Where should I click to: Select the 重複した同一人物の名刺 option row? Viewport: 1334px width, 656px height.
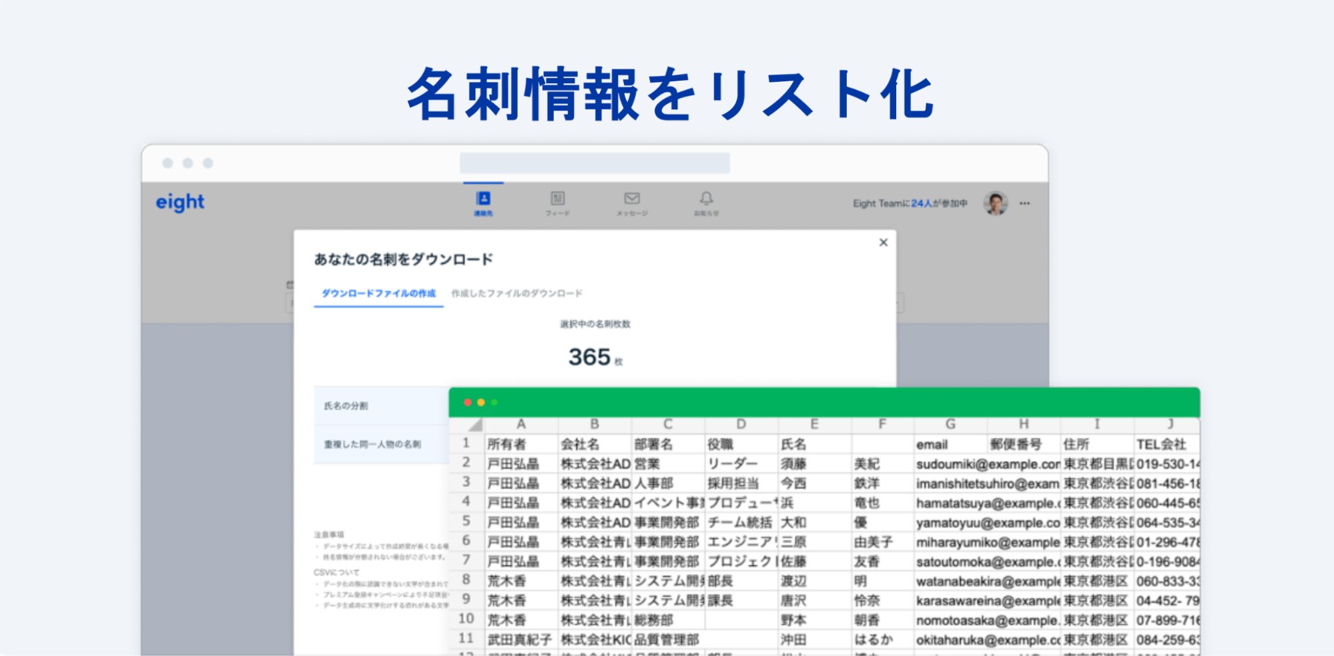[x=381, y=445]
